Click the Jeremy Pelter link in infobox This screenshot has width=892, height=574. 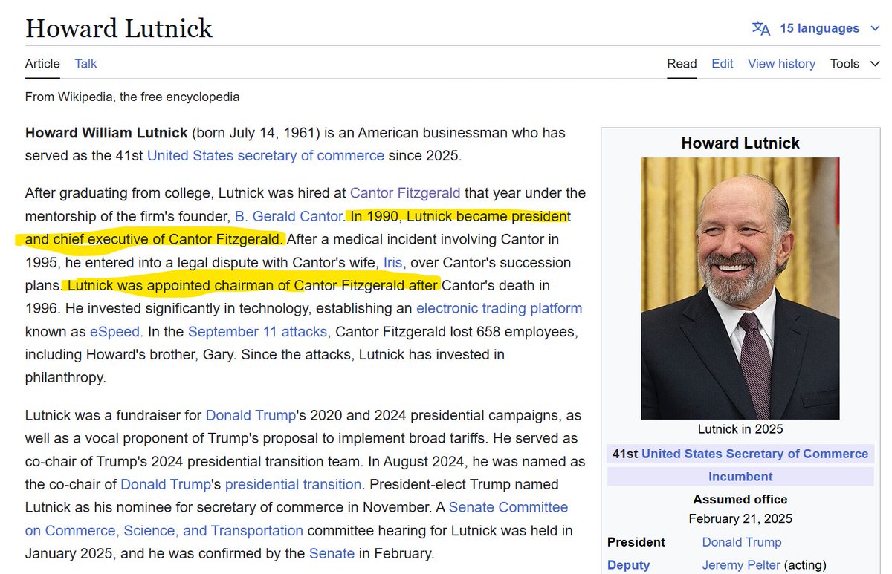point(741,565)
